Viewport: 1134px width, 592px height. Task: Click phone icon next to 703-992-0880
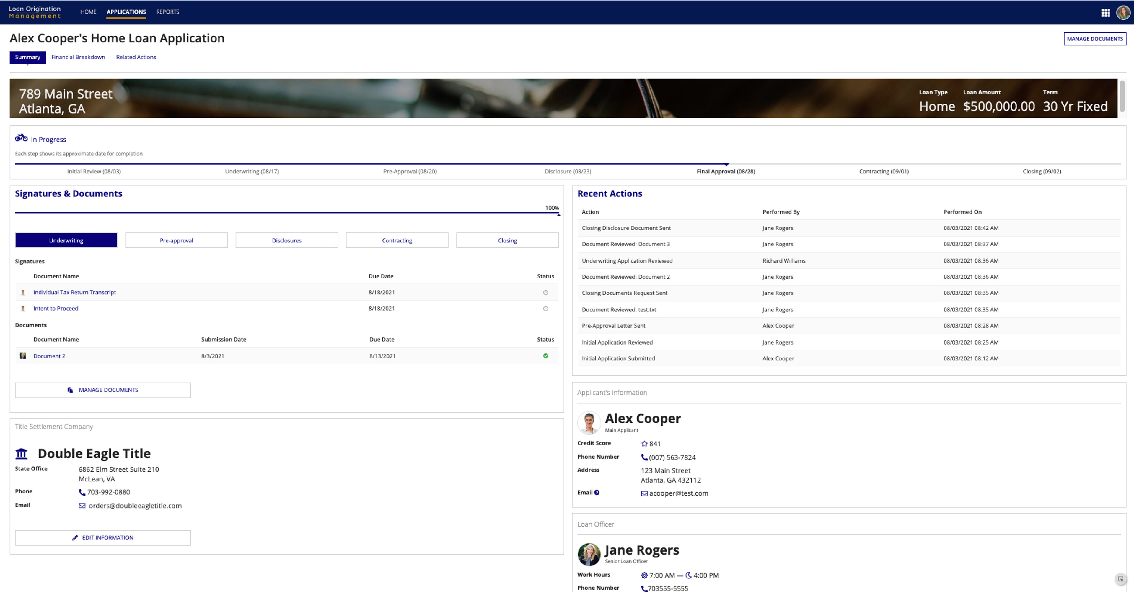click(x=82, y=492)
